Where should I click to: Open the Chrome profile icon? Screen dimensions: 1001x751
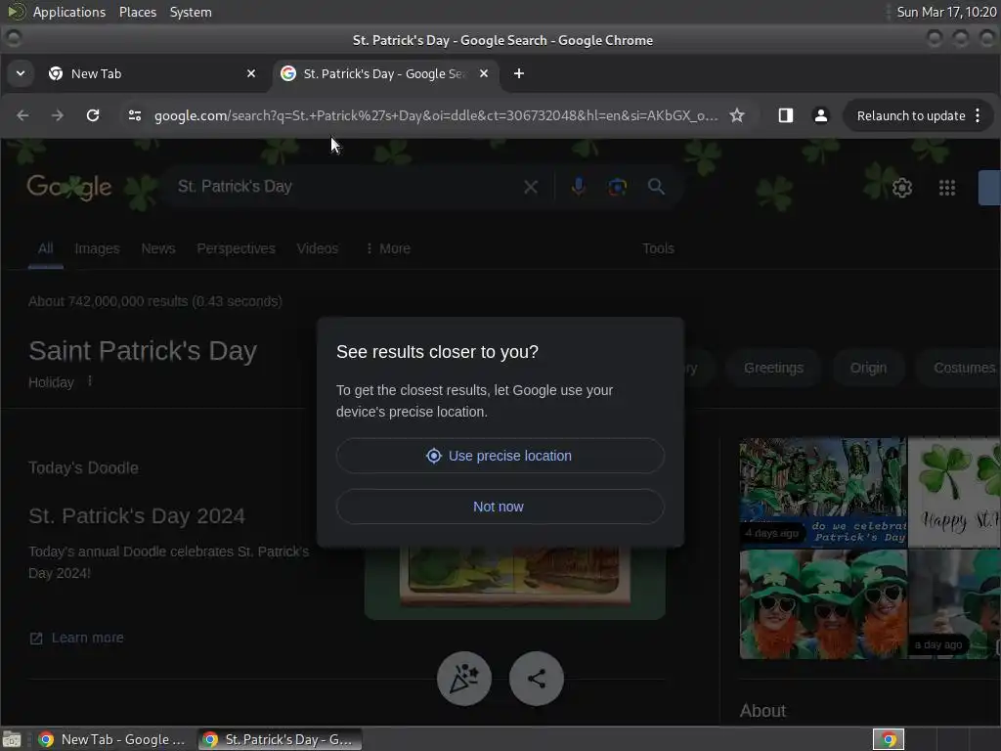(821, 115)
